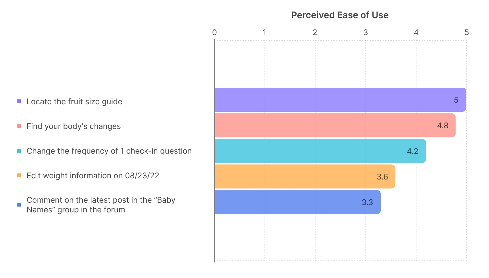Select the blue bar showing 3.3
Viewport: 489px width, 278px height.
pyautogui.click(x=298, y=202)
